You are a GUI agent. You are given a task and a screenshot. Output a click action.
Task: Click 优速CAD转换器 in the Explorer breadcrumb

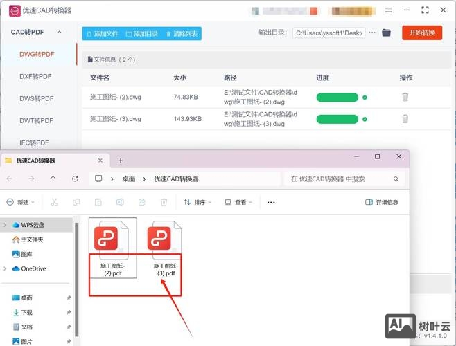[x=176, y=179]
